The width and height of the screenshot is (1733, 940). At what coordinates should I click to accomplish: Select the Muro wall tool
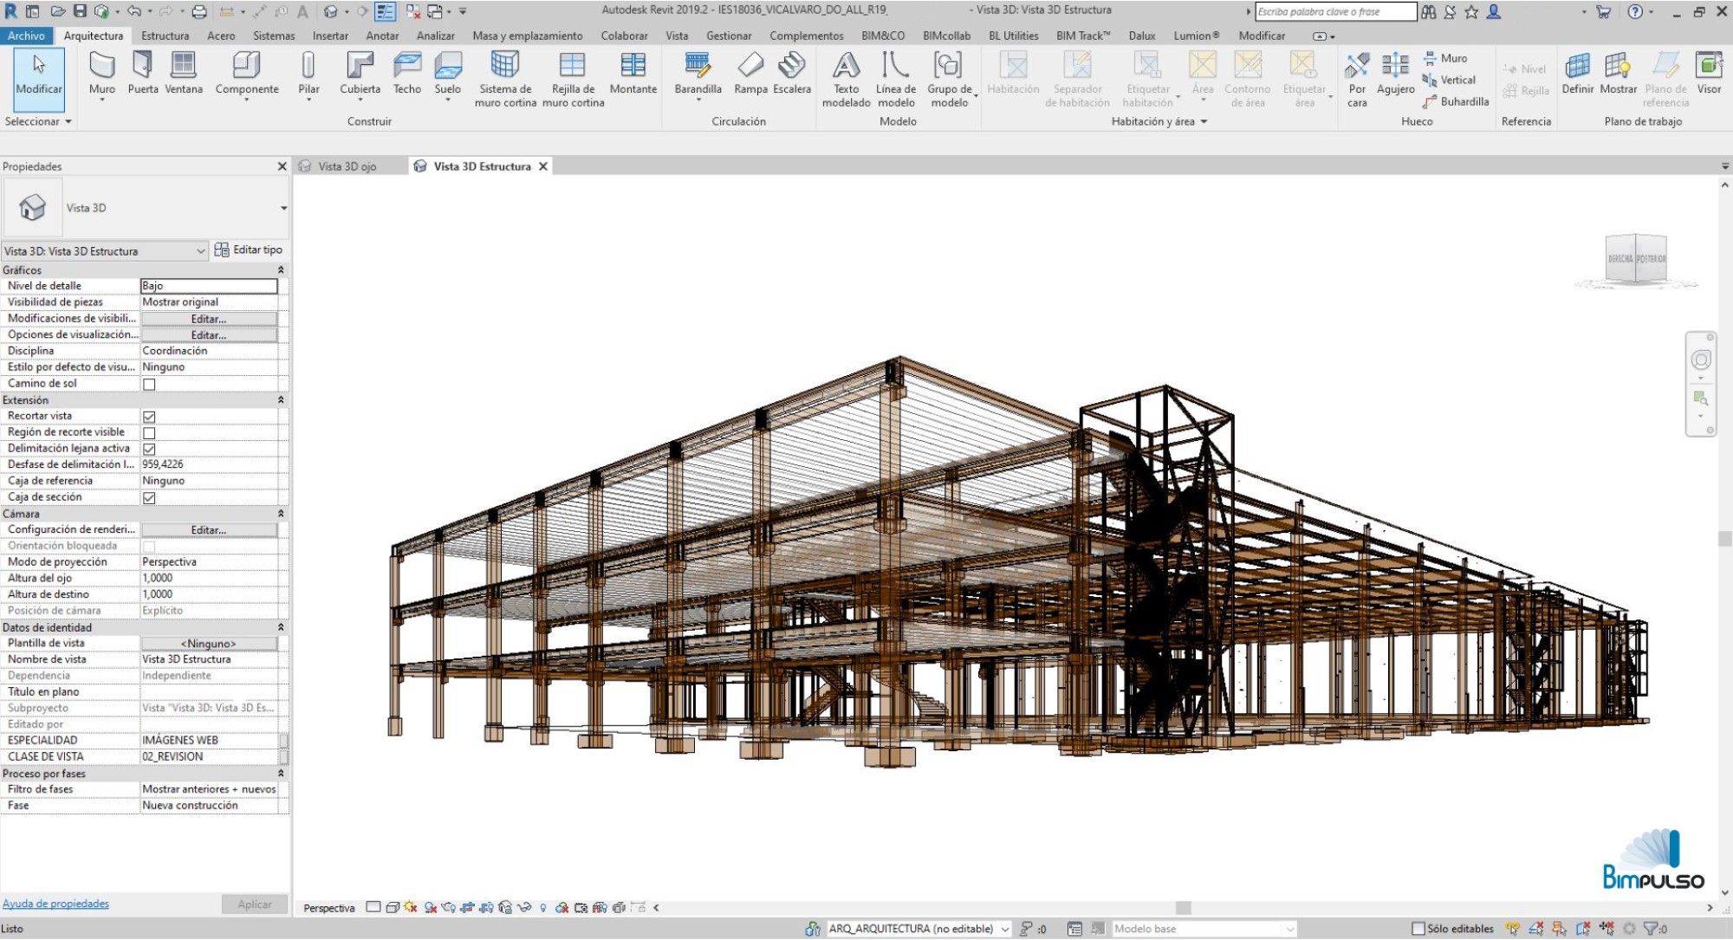click(101, 74)
